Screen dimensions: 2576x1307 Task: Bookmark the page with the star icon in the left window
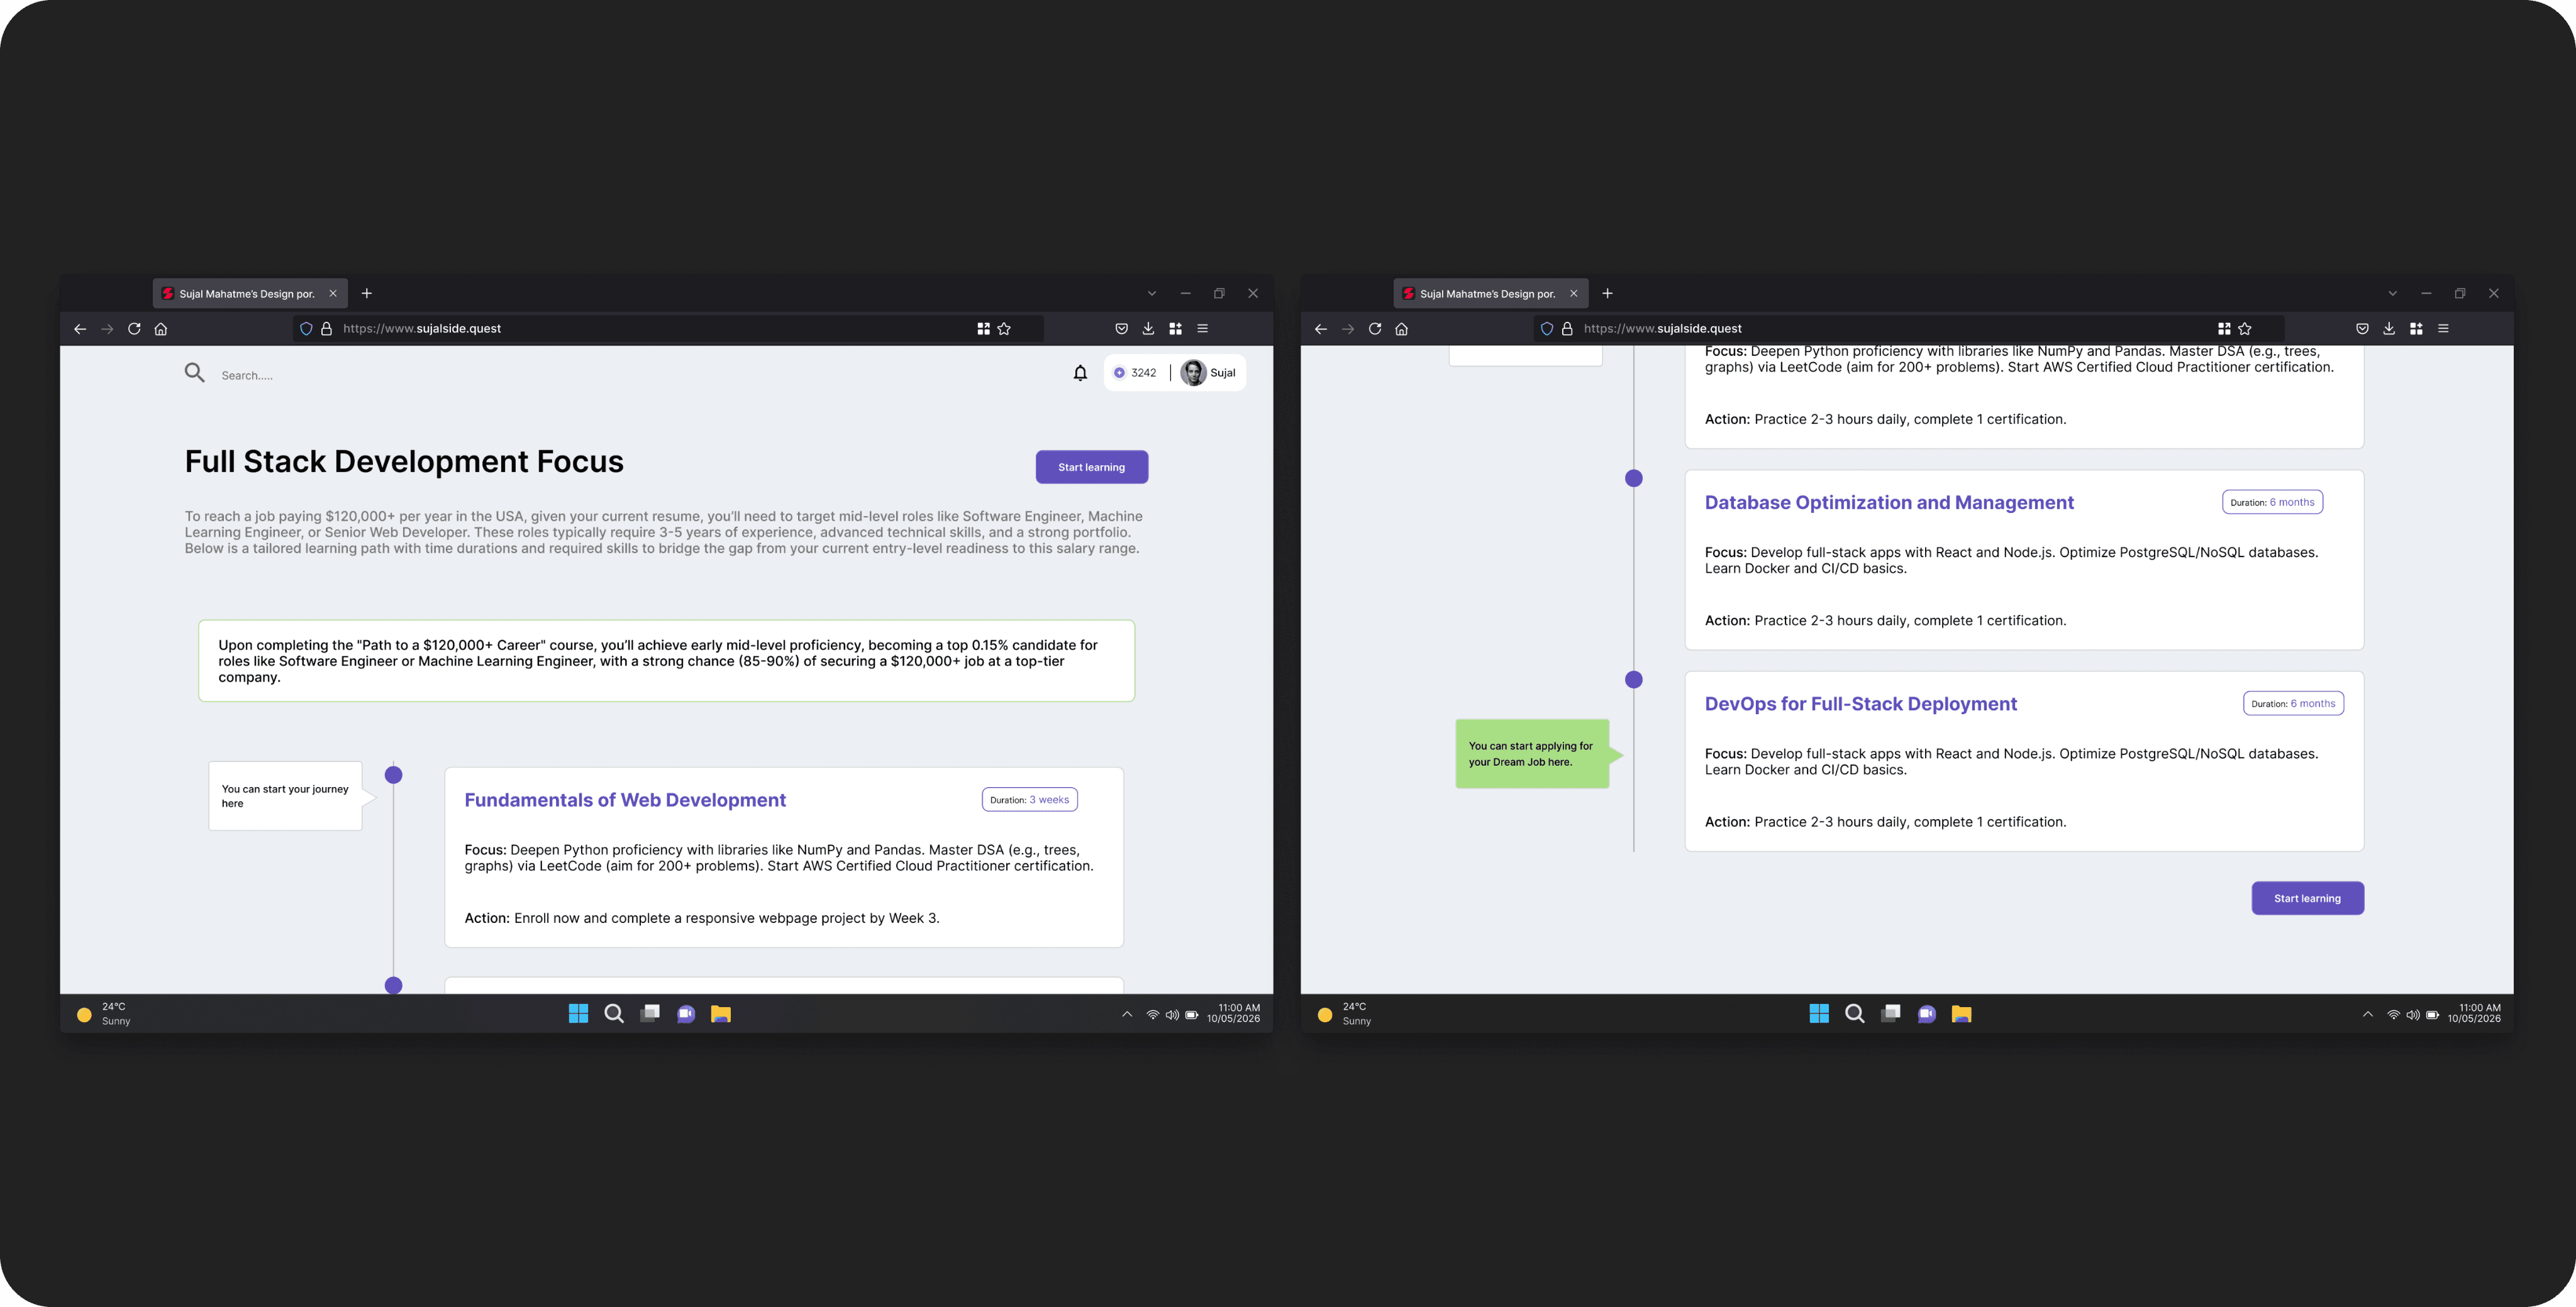(x=1004, y=329)
